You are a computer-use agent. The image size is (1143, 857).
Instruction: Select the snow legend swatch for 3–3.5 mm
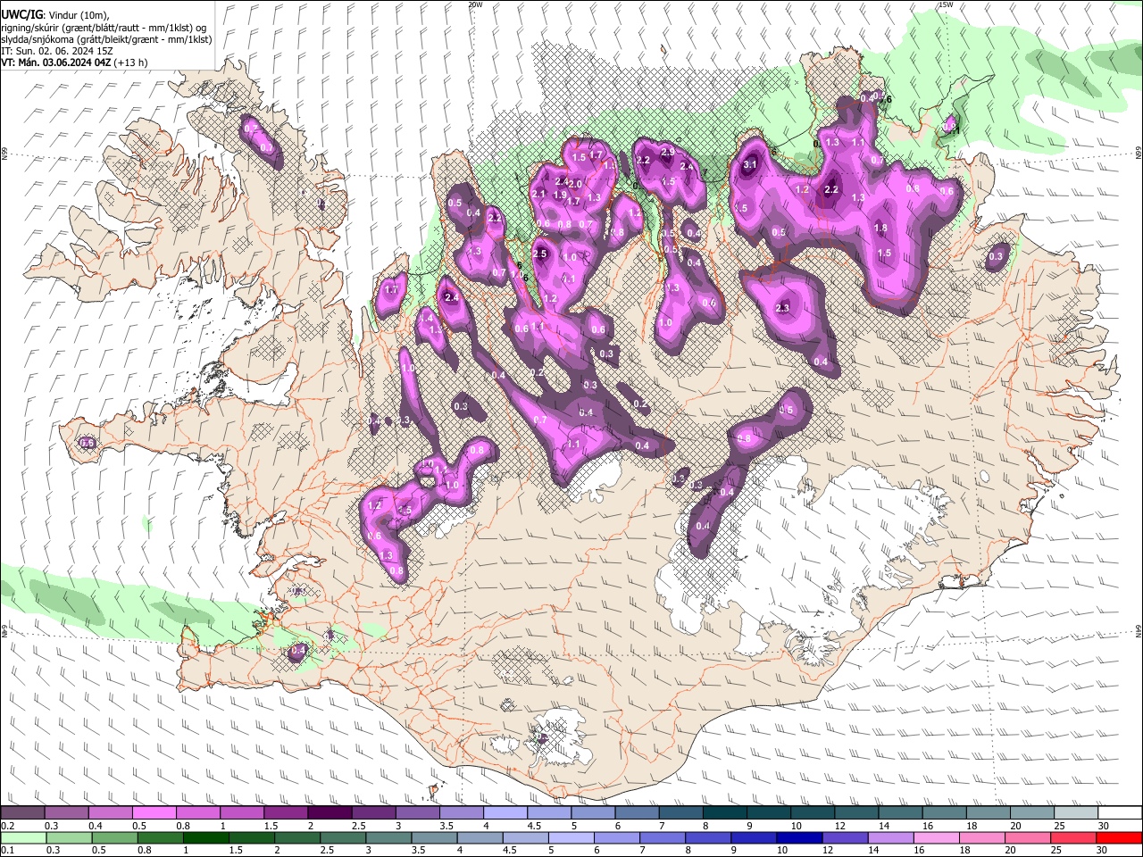416,813
